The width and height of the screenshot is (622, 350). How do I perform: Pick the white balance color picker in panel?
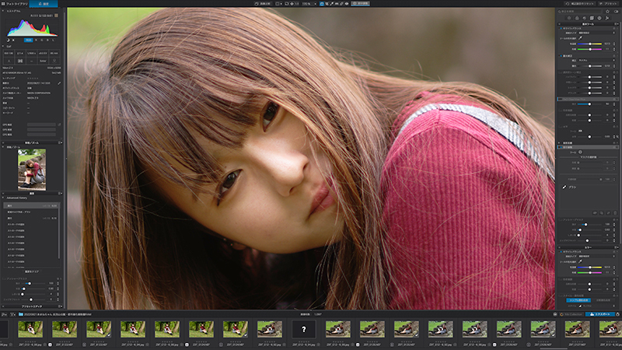click(580, 38)
